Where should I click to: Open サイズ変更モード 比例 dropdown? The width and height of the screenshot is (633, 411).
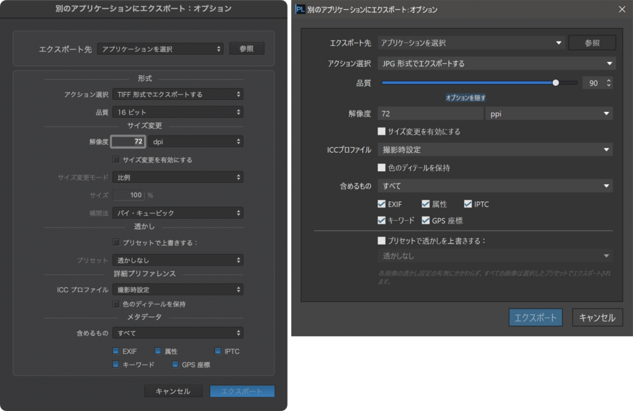click(x=177, y=177)
